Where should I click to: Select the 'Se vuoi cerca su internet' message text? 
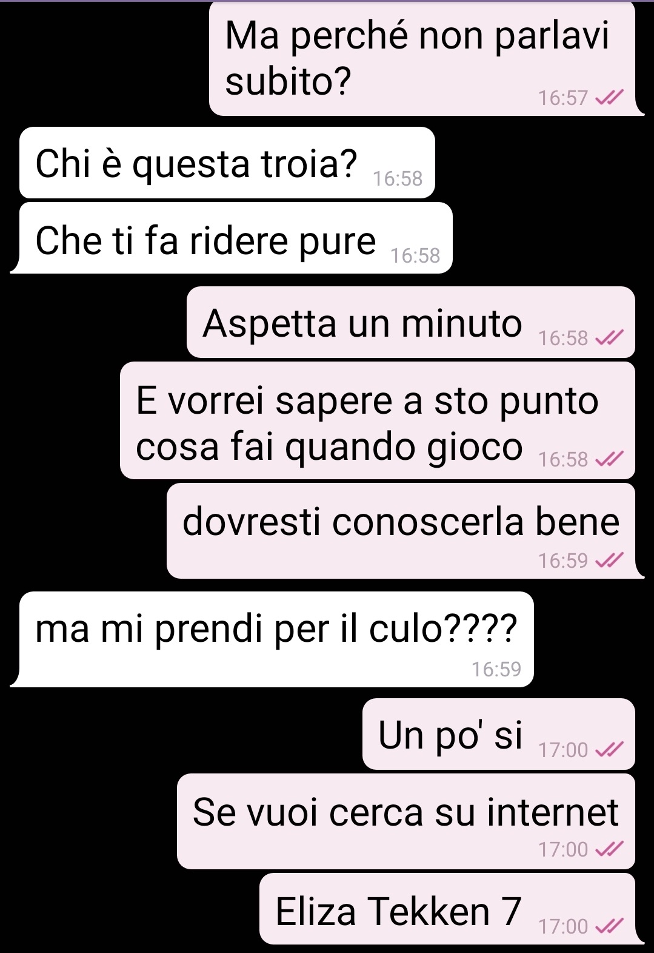[x=405, y=812]
